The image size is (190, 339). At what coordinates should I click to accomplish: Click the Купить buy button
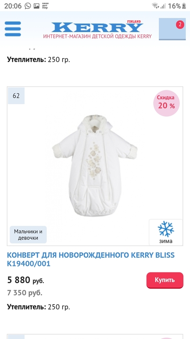click(165, 280)
